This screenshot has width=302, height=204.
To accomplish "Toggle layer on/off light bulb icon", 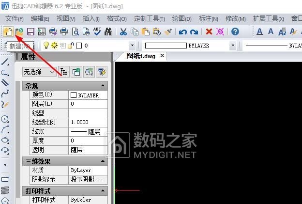I will click(x=46, y=46).
